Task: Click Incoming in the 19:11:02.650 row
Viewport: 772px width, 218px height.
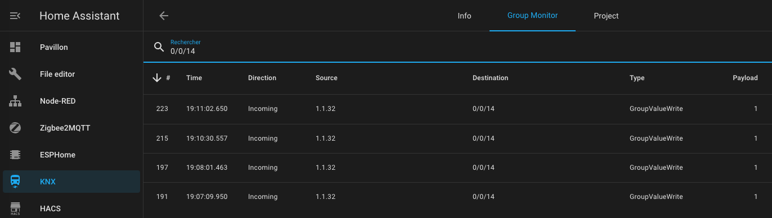Action: (263, 109)
